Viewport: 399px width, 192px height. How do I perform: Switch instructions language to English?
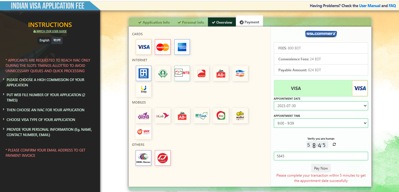[x=44, y=41]
